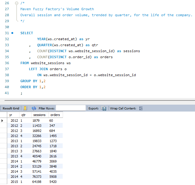Select the orders cell 5908
Image resolution: width=195 pixels, height=185 pixels.
(x=55, y=177)
